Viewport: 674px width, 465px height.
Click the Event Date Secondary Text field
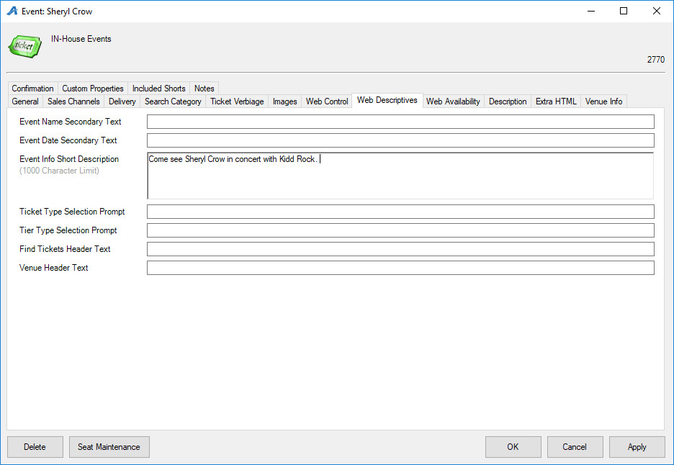click(x=400, y=140)
